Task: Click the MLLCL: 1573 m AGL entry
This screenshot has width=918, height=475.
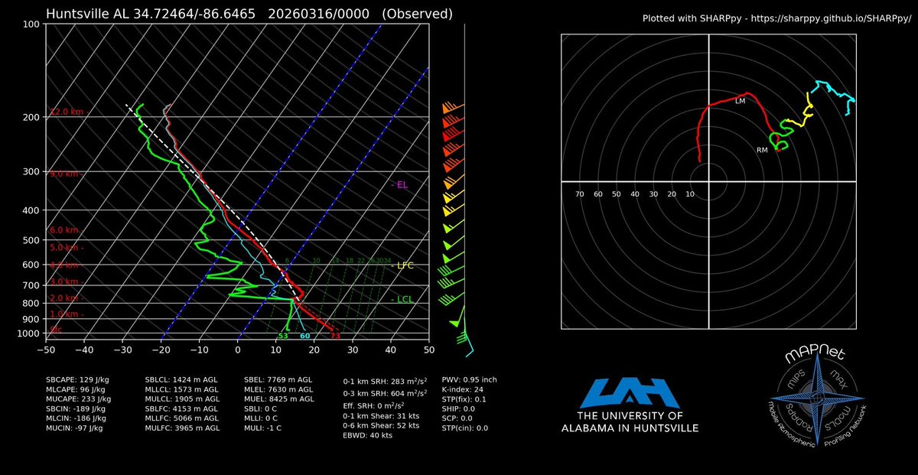Action: tap(181, 389)
